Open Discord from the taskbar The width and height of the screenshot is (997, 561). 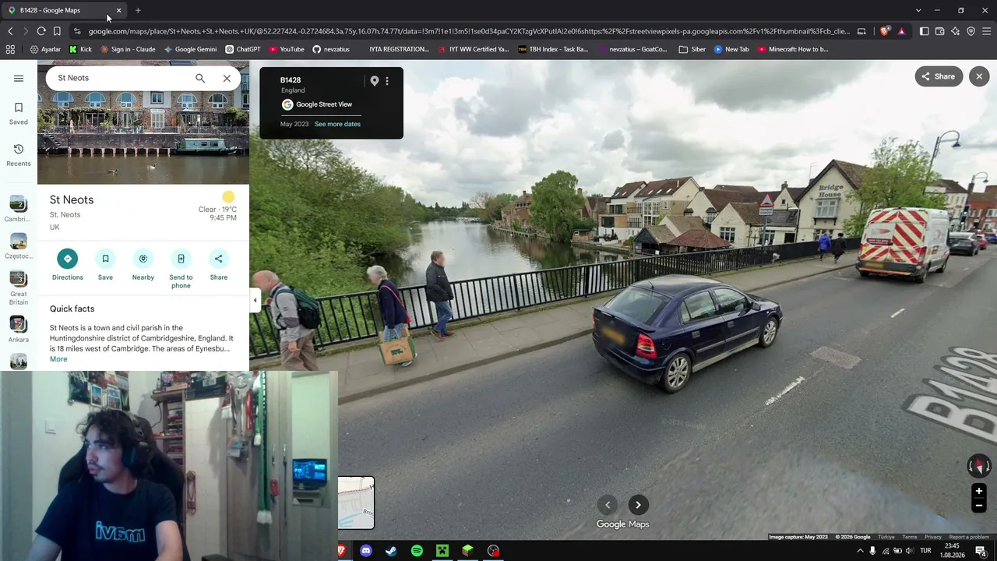(x=366, y=551)
